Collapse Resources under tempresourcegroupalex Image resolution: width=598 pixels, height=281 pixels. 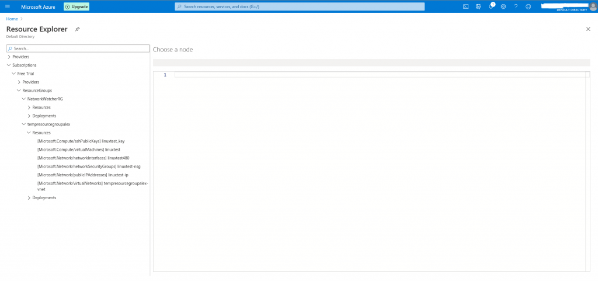click(29, 133)
